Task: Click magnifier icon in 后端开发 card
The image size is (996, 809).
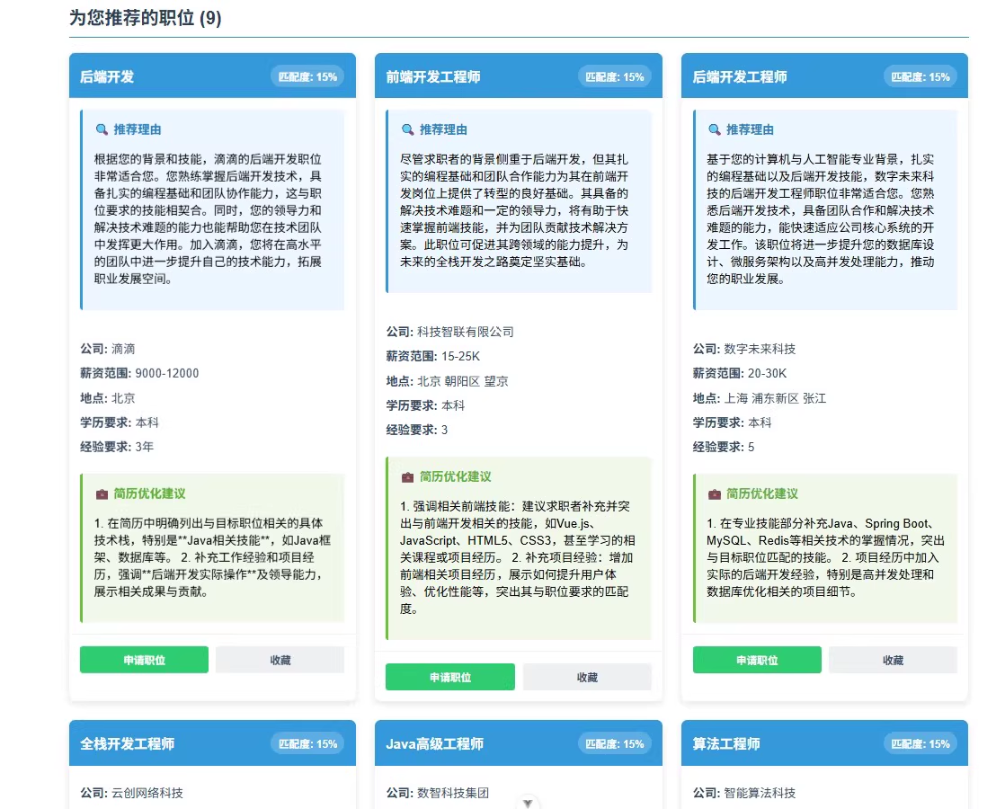Action: pyautogui.click(x=102, y=129)
